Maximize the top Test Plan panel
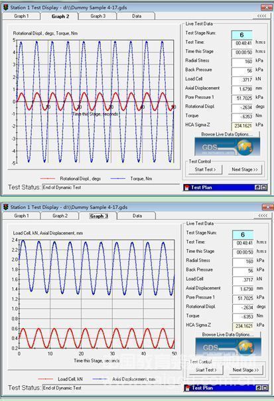This screenshot has width=274, height=401. [263, 187]
